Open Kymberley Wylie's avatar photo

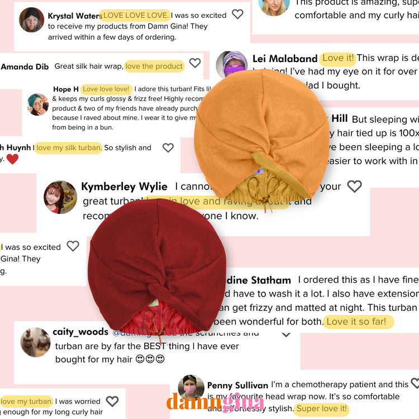60,197
